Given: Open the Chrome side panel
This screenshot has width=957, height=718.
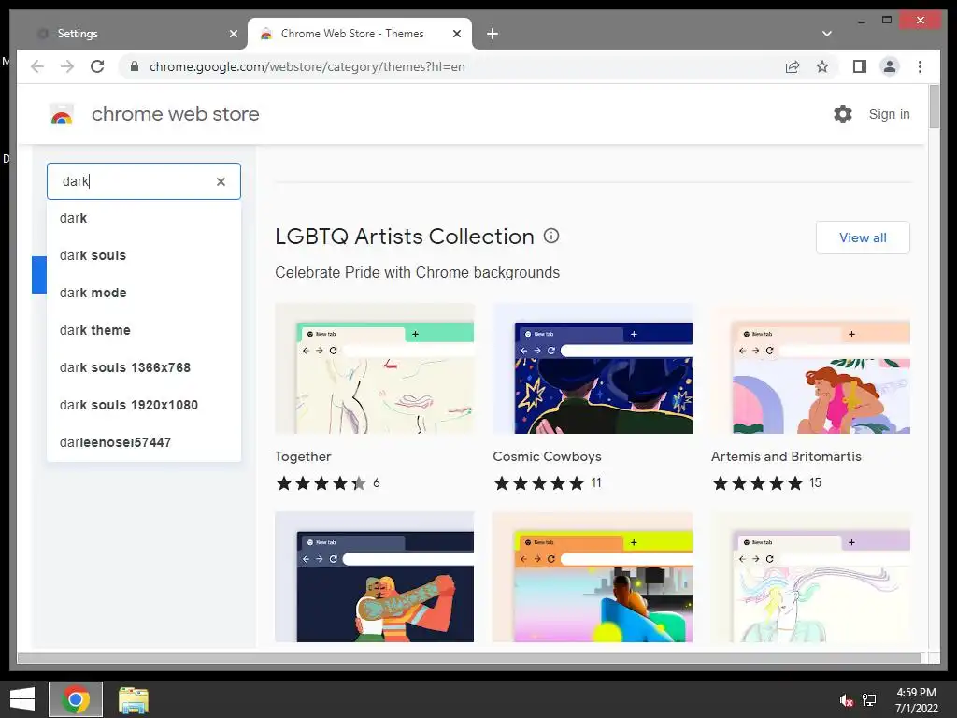Looking at the screenshot, I should (860, 66).
